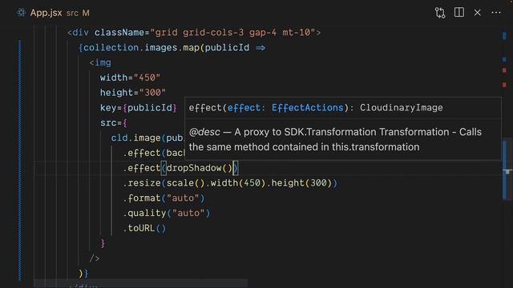The height and width of the screenshot is (288, 513).
Task: Click the 'M' modified badge on tab
Action: tap(86, 13)
